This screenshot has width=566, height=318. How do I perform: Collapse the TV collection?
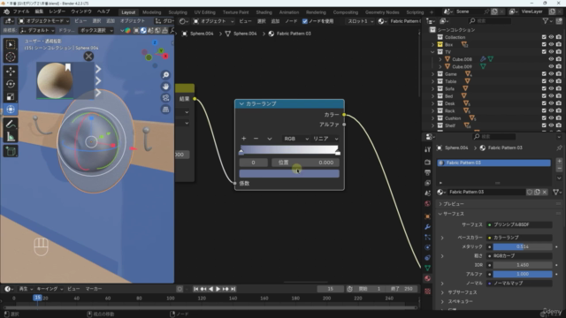point(432,52)
